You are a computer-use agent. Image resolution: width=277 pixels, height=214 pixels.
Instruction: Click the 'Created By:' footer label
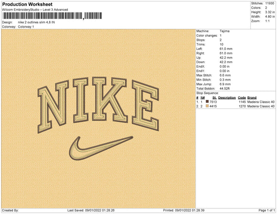(x=10, y=210)
